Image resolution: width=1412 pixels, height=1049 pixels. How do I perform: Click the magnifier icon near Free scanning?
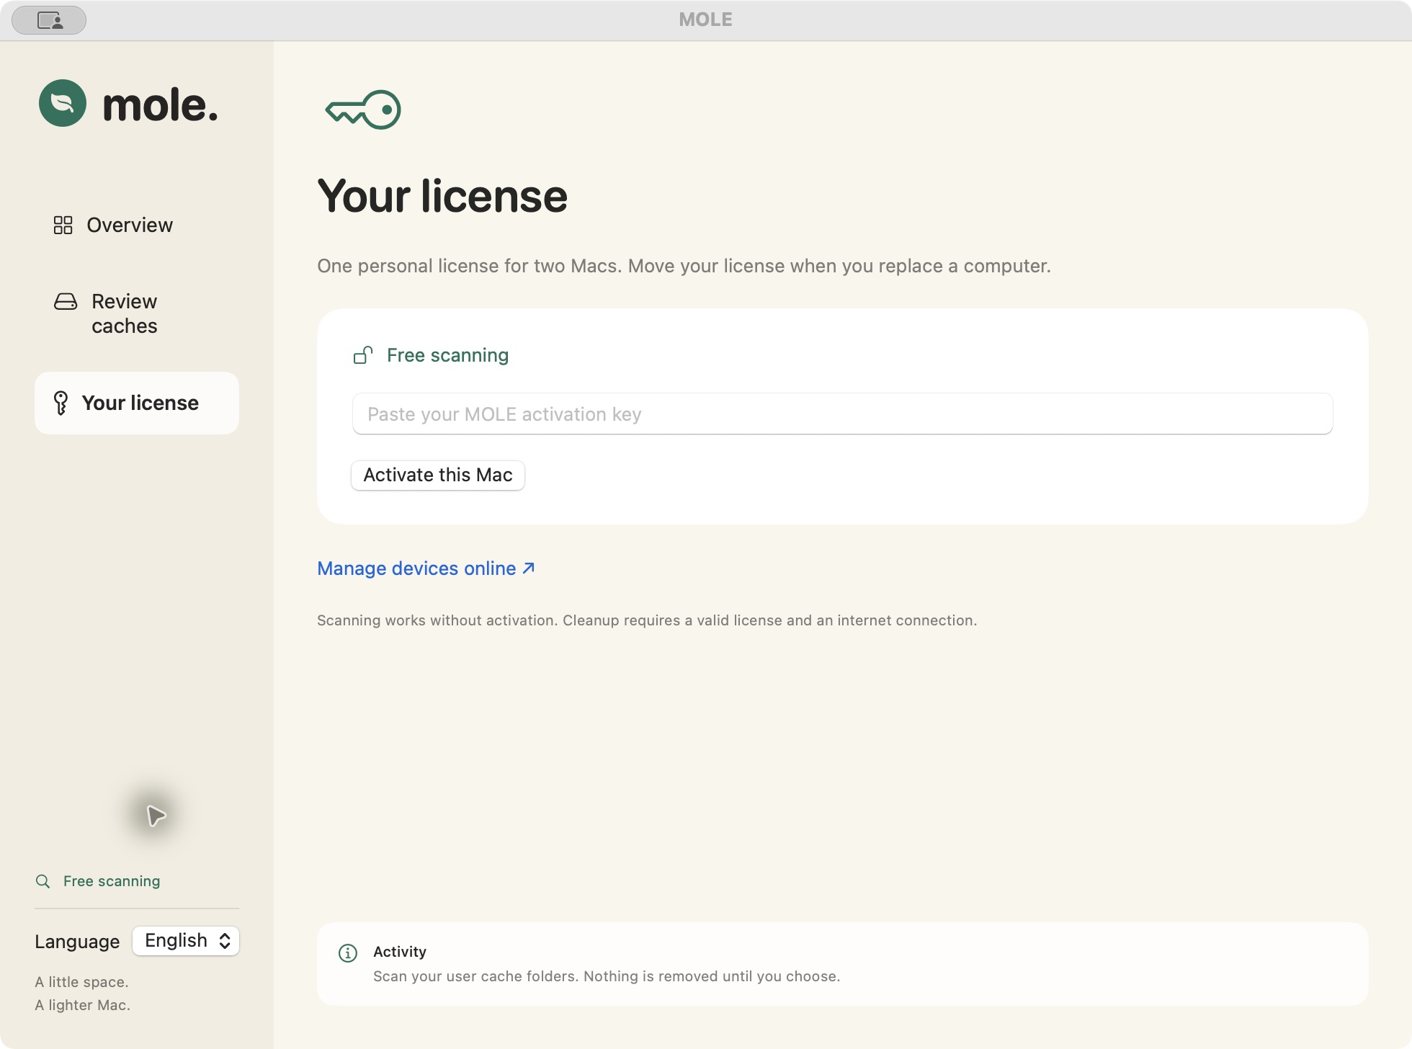point(43,881)
